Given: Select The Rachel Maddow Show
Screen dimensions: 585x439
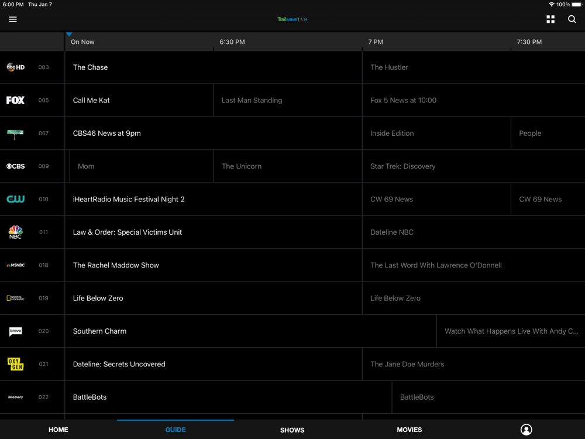Looking at the screenshot, I should 214,265.
